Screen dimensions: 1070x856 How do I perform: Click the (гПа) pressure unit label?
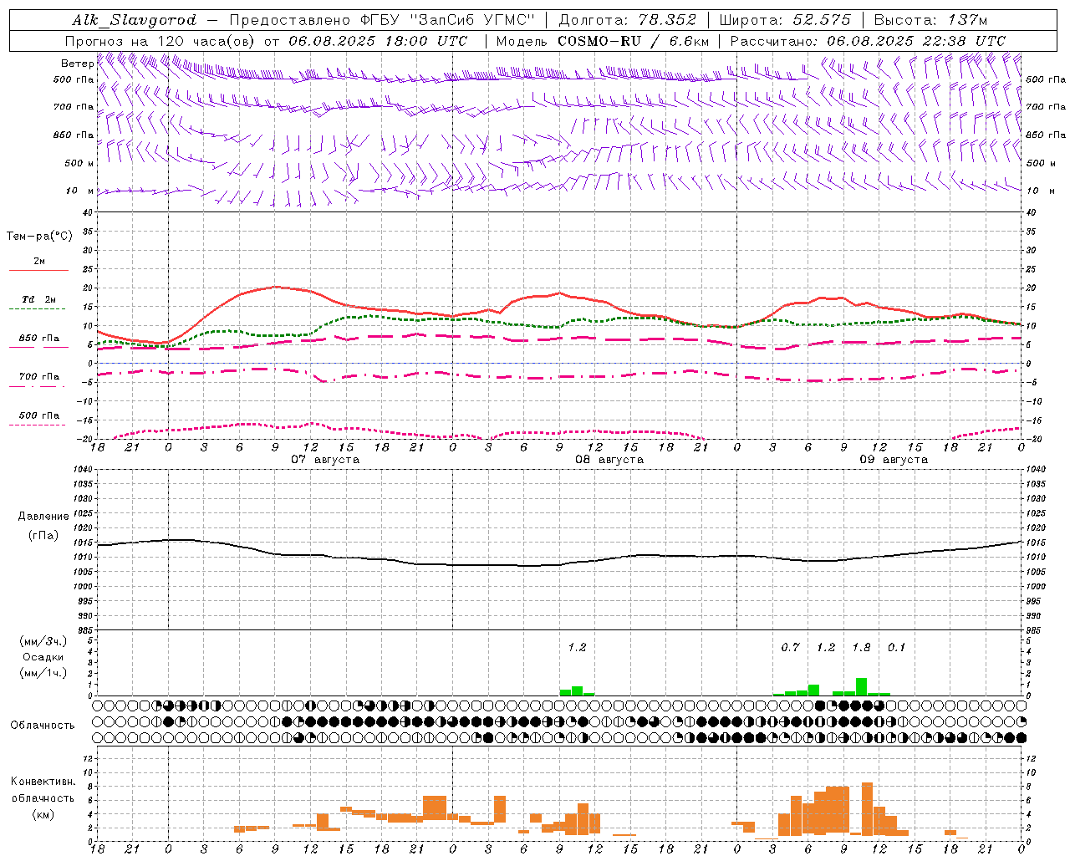pos(43,536)
